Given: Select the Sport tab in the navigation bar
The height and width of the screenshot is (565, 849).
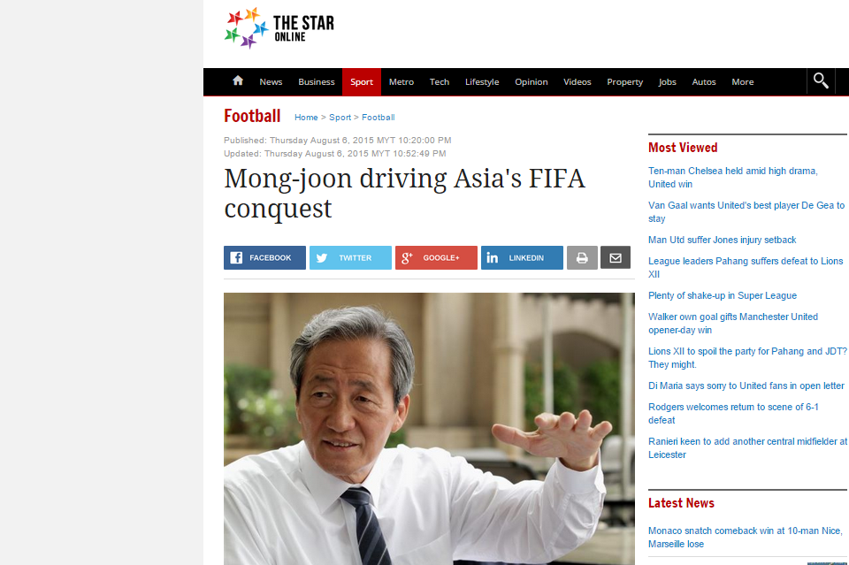Looking at the screenshot, I should (x=362, y=81).
